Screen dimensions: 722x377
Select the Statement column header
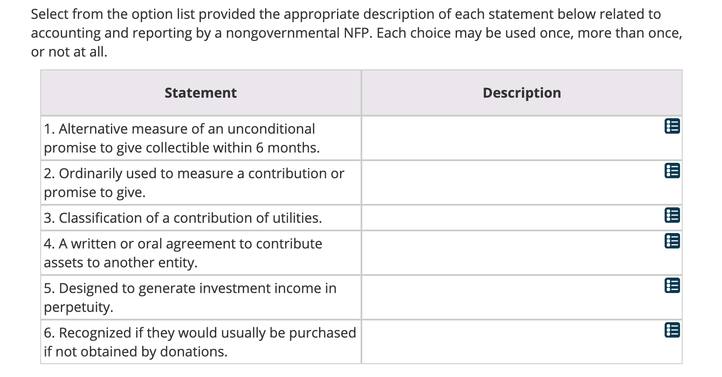[200, 93]
